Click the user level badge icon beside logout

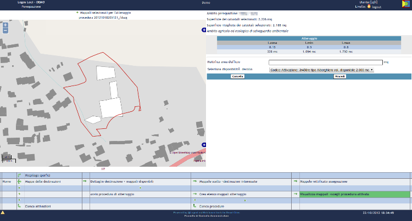point(369,7)
